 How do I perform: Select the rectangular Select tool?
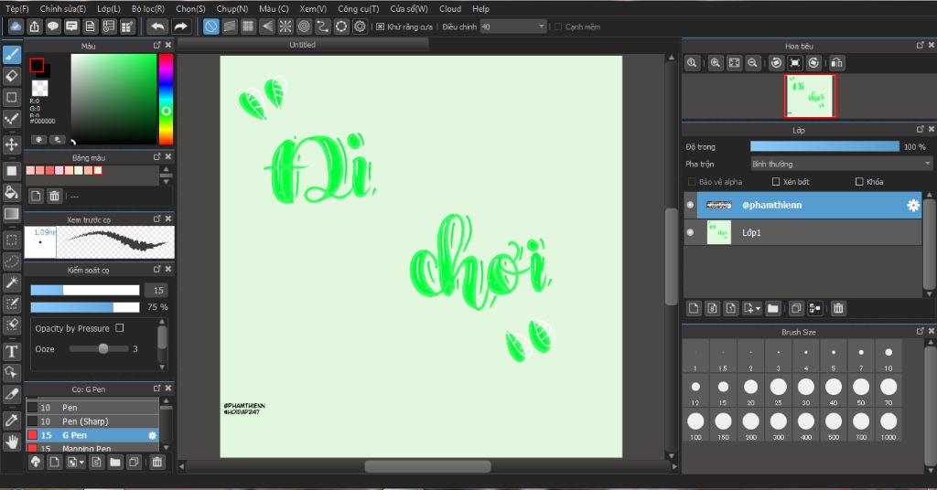tap(12, 240)
